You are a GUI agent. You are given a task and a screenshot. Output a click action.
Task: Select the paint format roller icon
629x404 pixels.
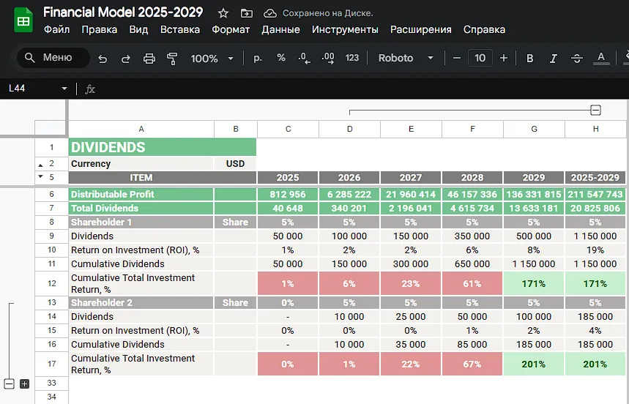pyautogui.click(x=173, y=59)
